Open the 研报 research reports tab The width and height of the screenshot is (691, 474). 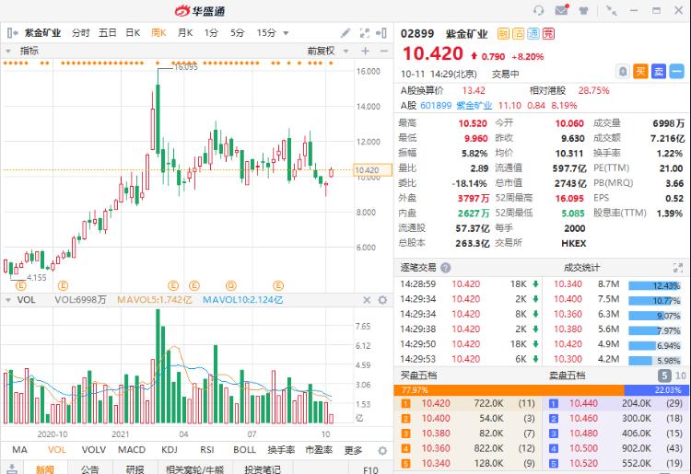click(135, 469)
